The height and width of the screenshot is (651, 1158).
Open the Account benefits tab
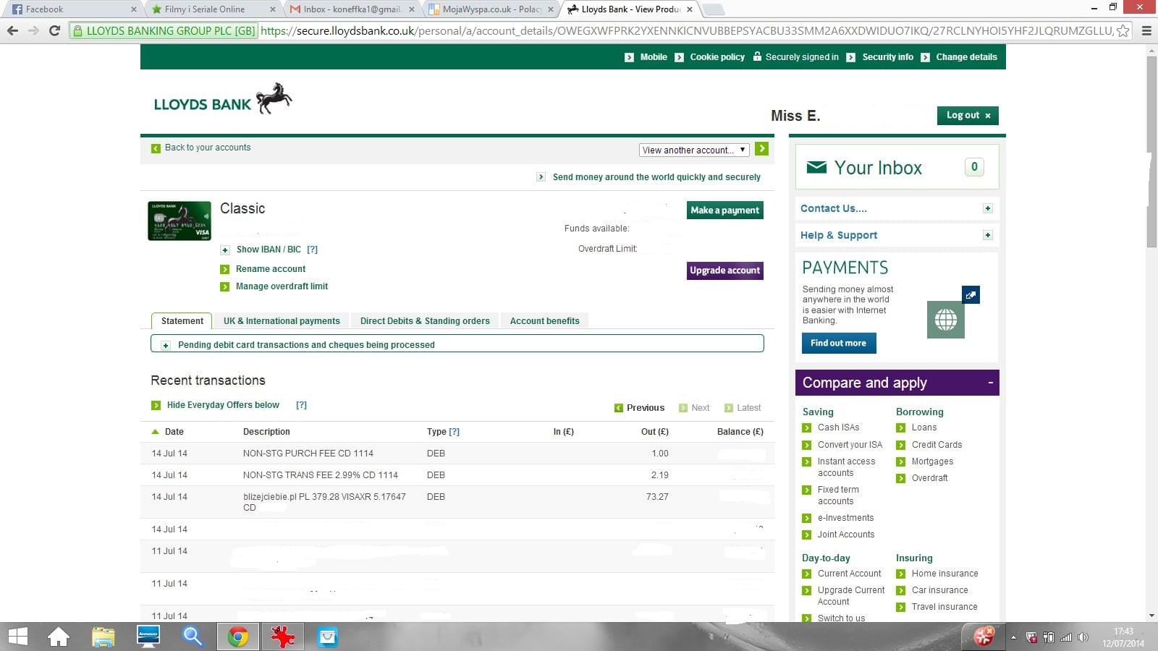pyautogui.click(x=544, y=321)
